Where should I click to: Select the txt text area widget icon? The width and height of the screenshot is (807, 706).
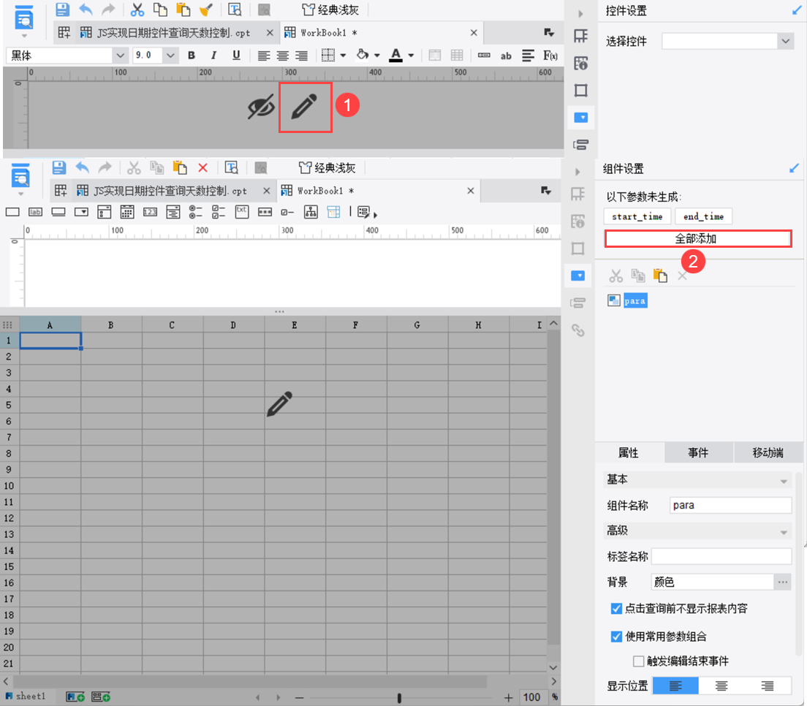point(242,211)
